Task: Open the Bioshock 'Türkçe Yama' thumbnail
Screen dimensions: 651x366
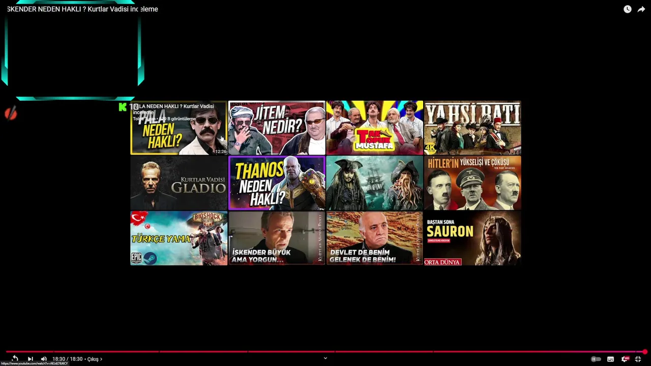Action: coord(179,238)
